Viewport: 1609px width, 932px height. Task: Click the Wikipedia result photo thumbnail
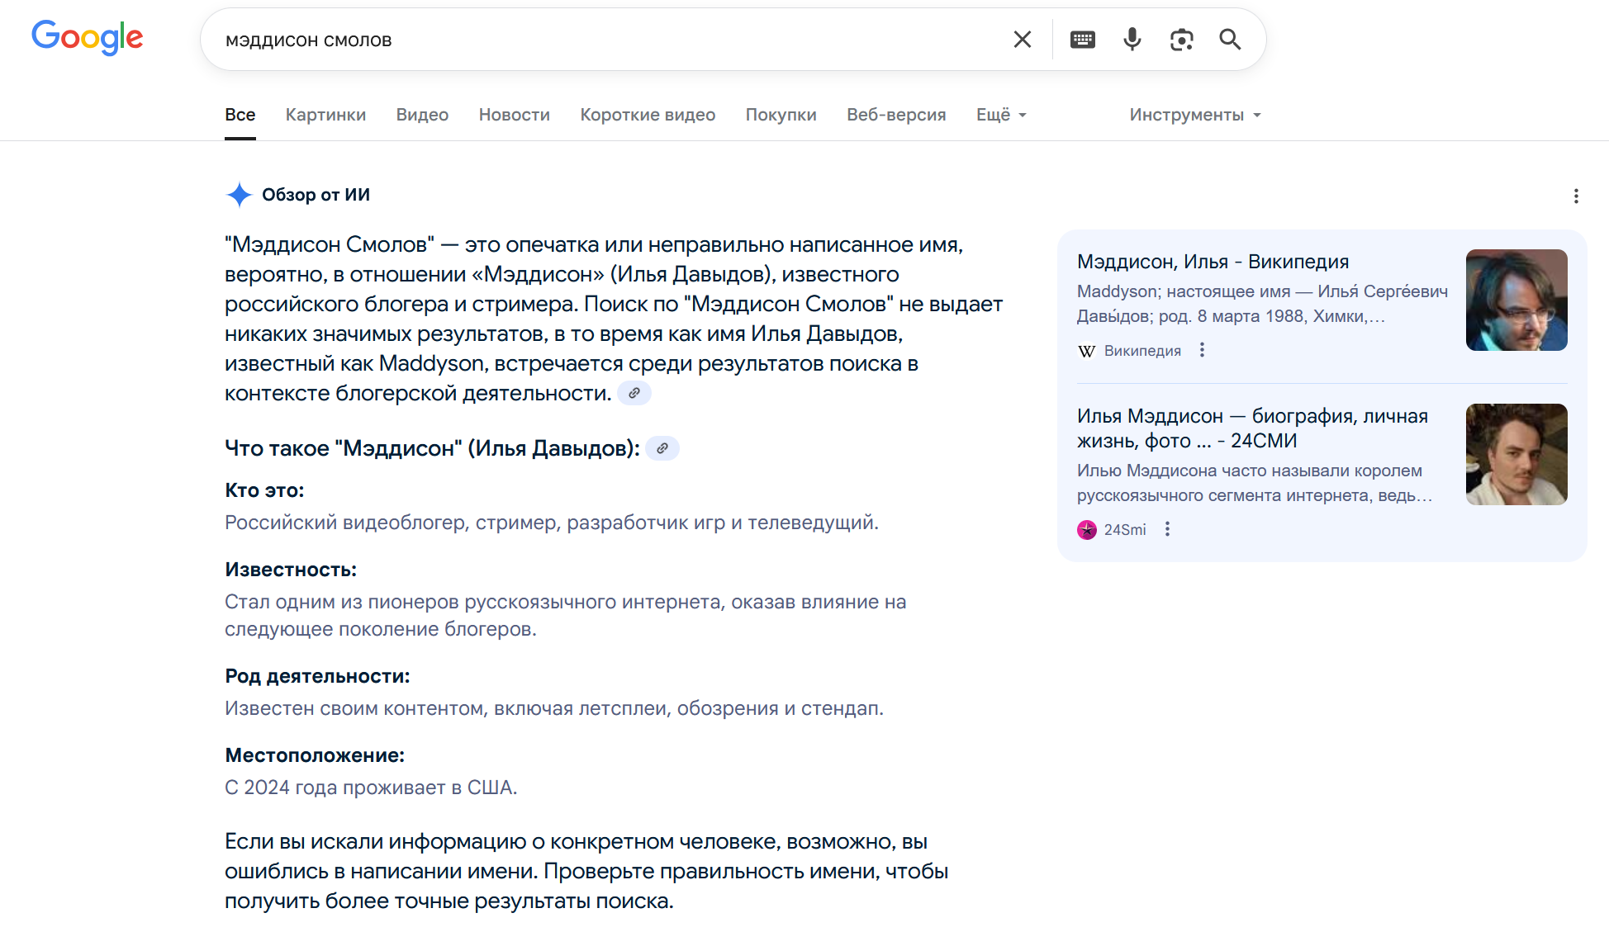1516,300
